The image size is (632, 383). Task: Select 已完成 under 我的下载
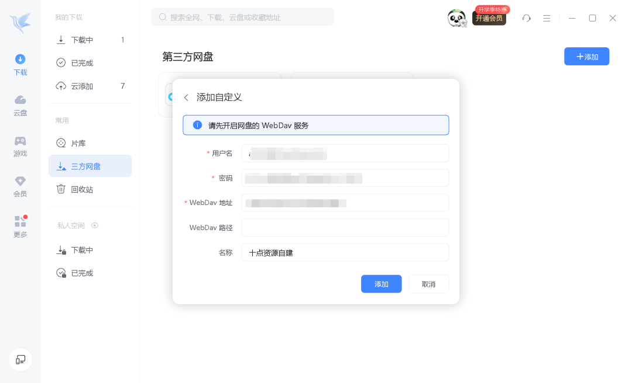(90, 62)
